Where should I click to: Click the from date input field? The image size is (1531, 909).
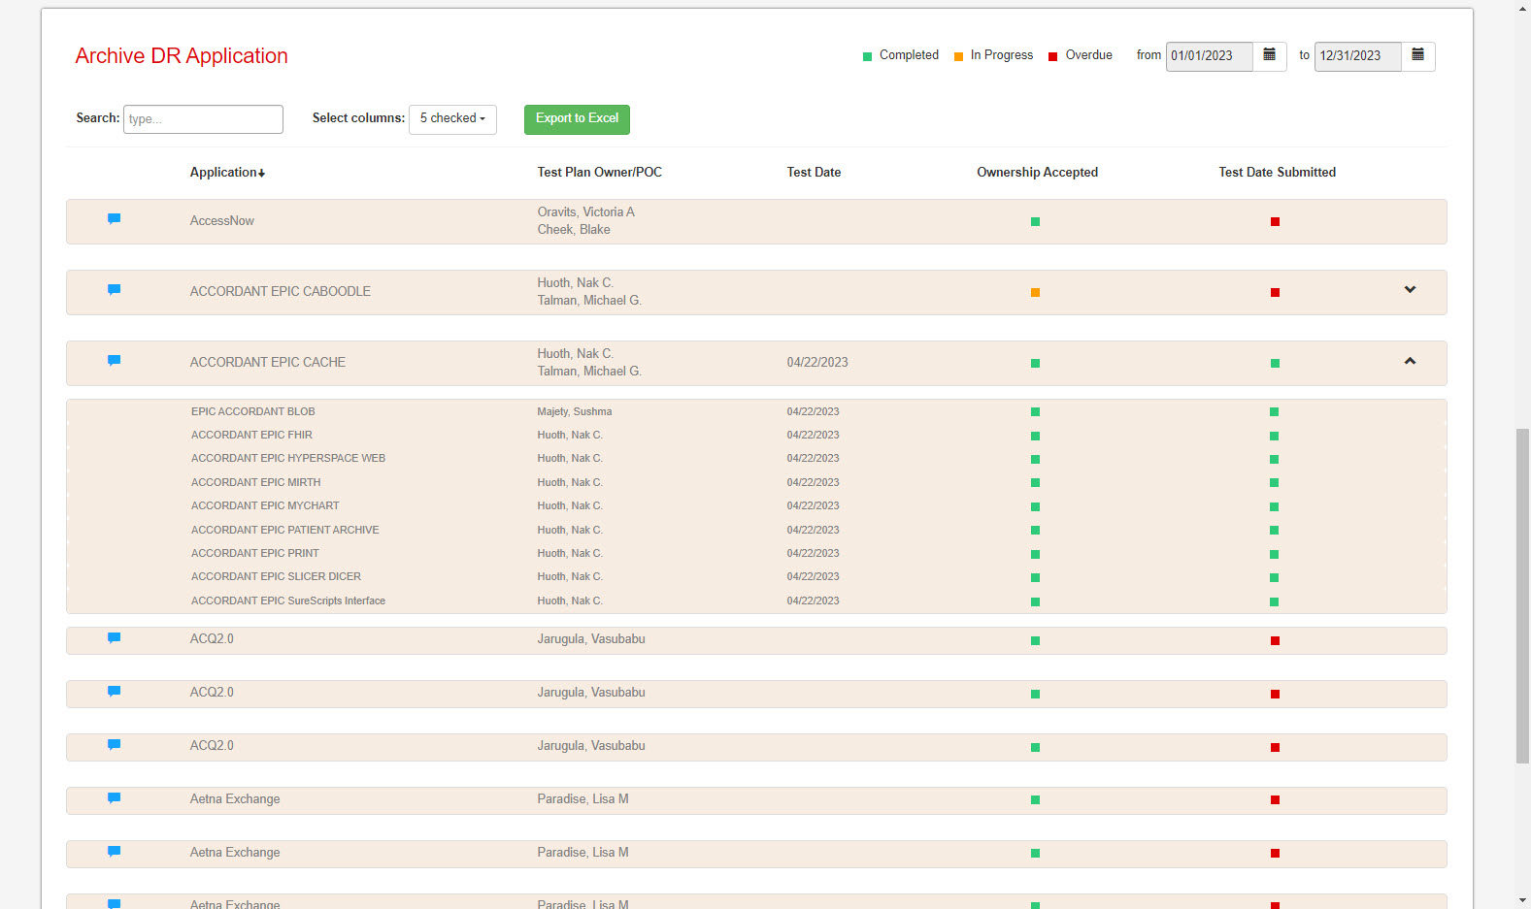pos(1209,56)
